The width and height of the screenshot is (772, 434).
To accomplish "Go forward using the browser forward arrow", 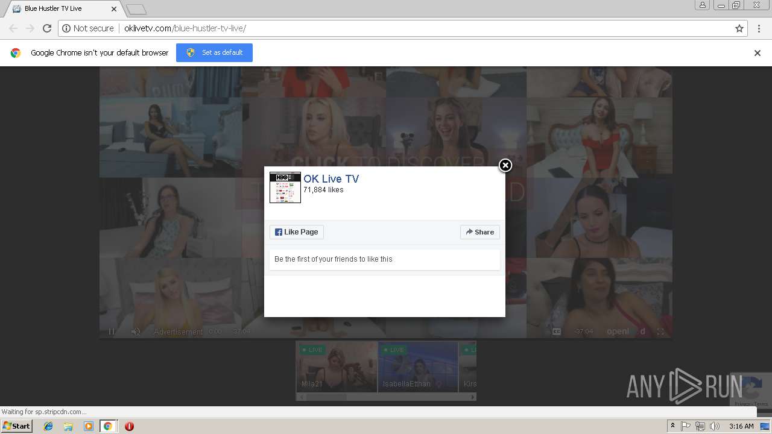I will (x=30, y=28).
